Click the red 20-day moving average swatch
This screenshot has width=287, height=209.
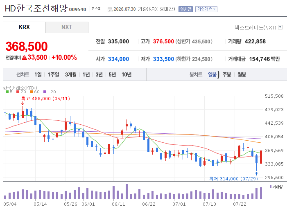point(18,92)
